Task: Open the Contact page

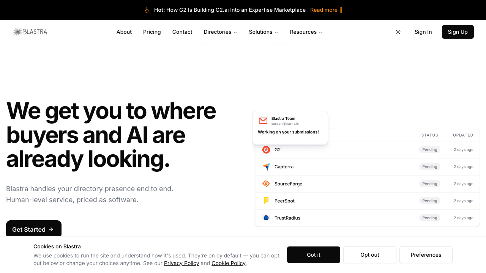Action: tap(182, 32)
